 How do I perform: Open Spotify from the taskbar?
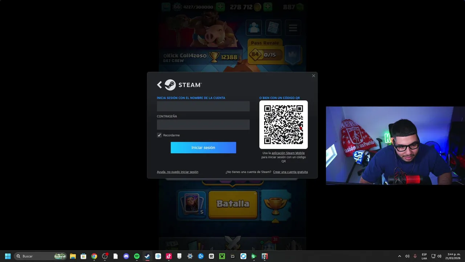(x=137, y=256)
